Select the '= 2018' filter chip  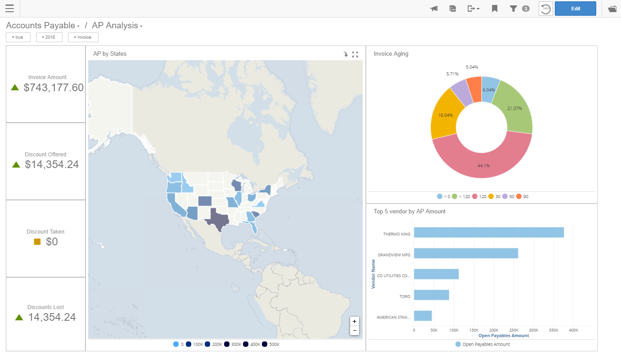tap(49, 37)
